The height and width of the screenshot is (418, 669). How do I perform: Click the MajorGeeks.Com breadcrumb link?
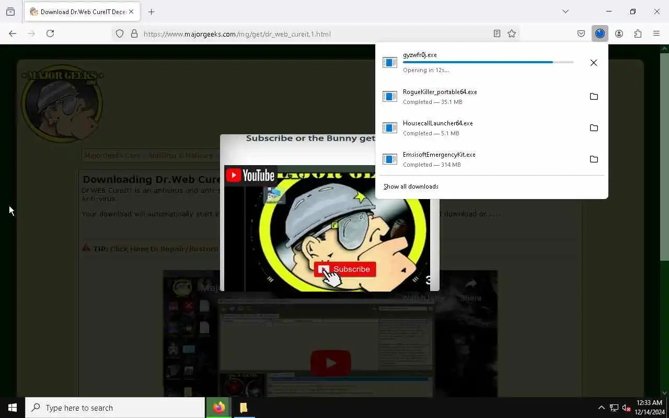pos(112,156)
